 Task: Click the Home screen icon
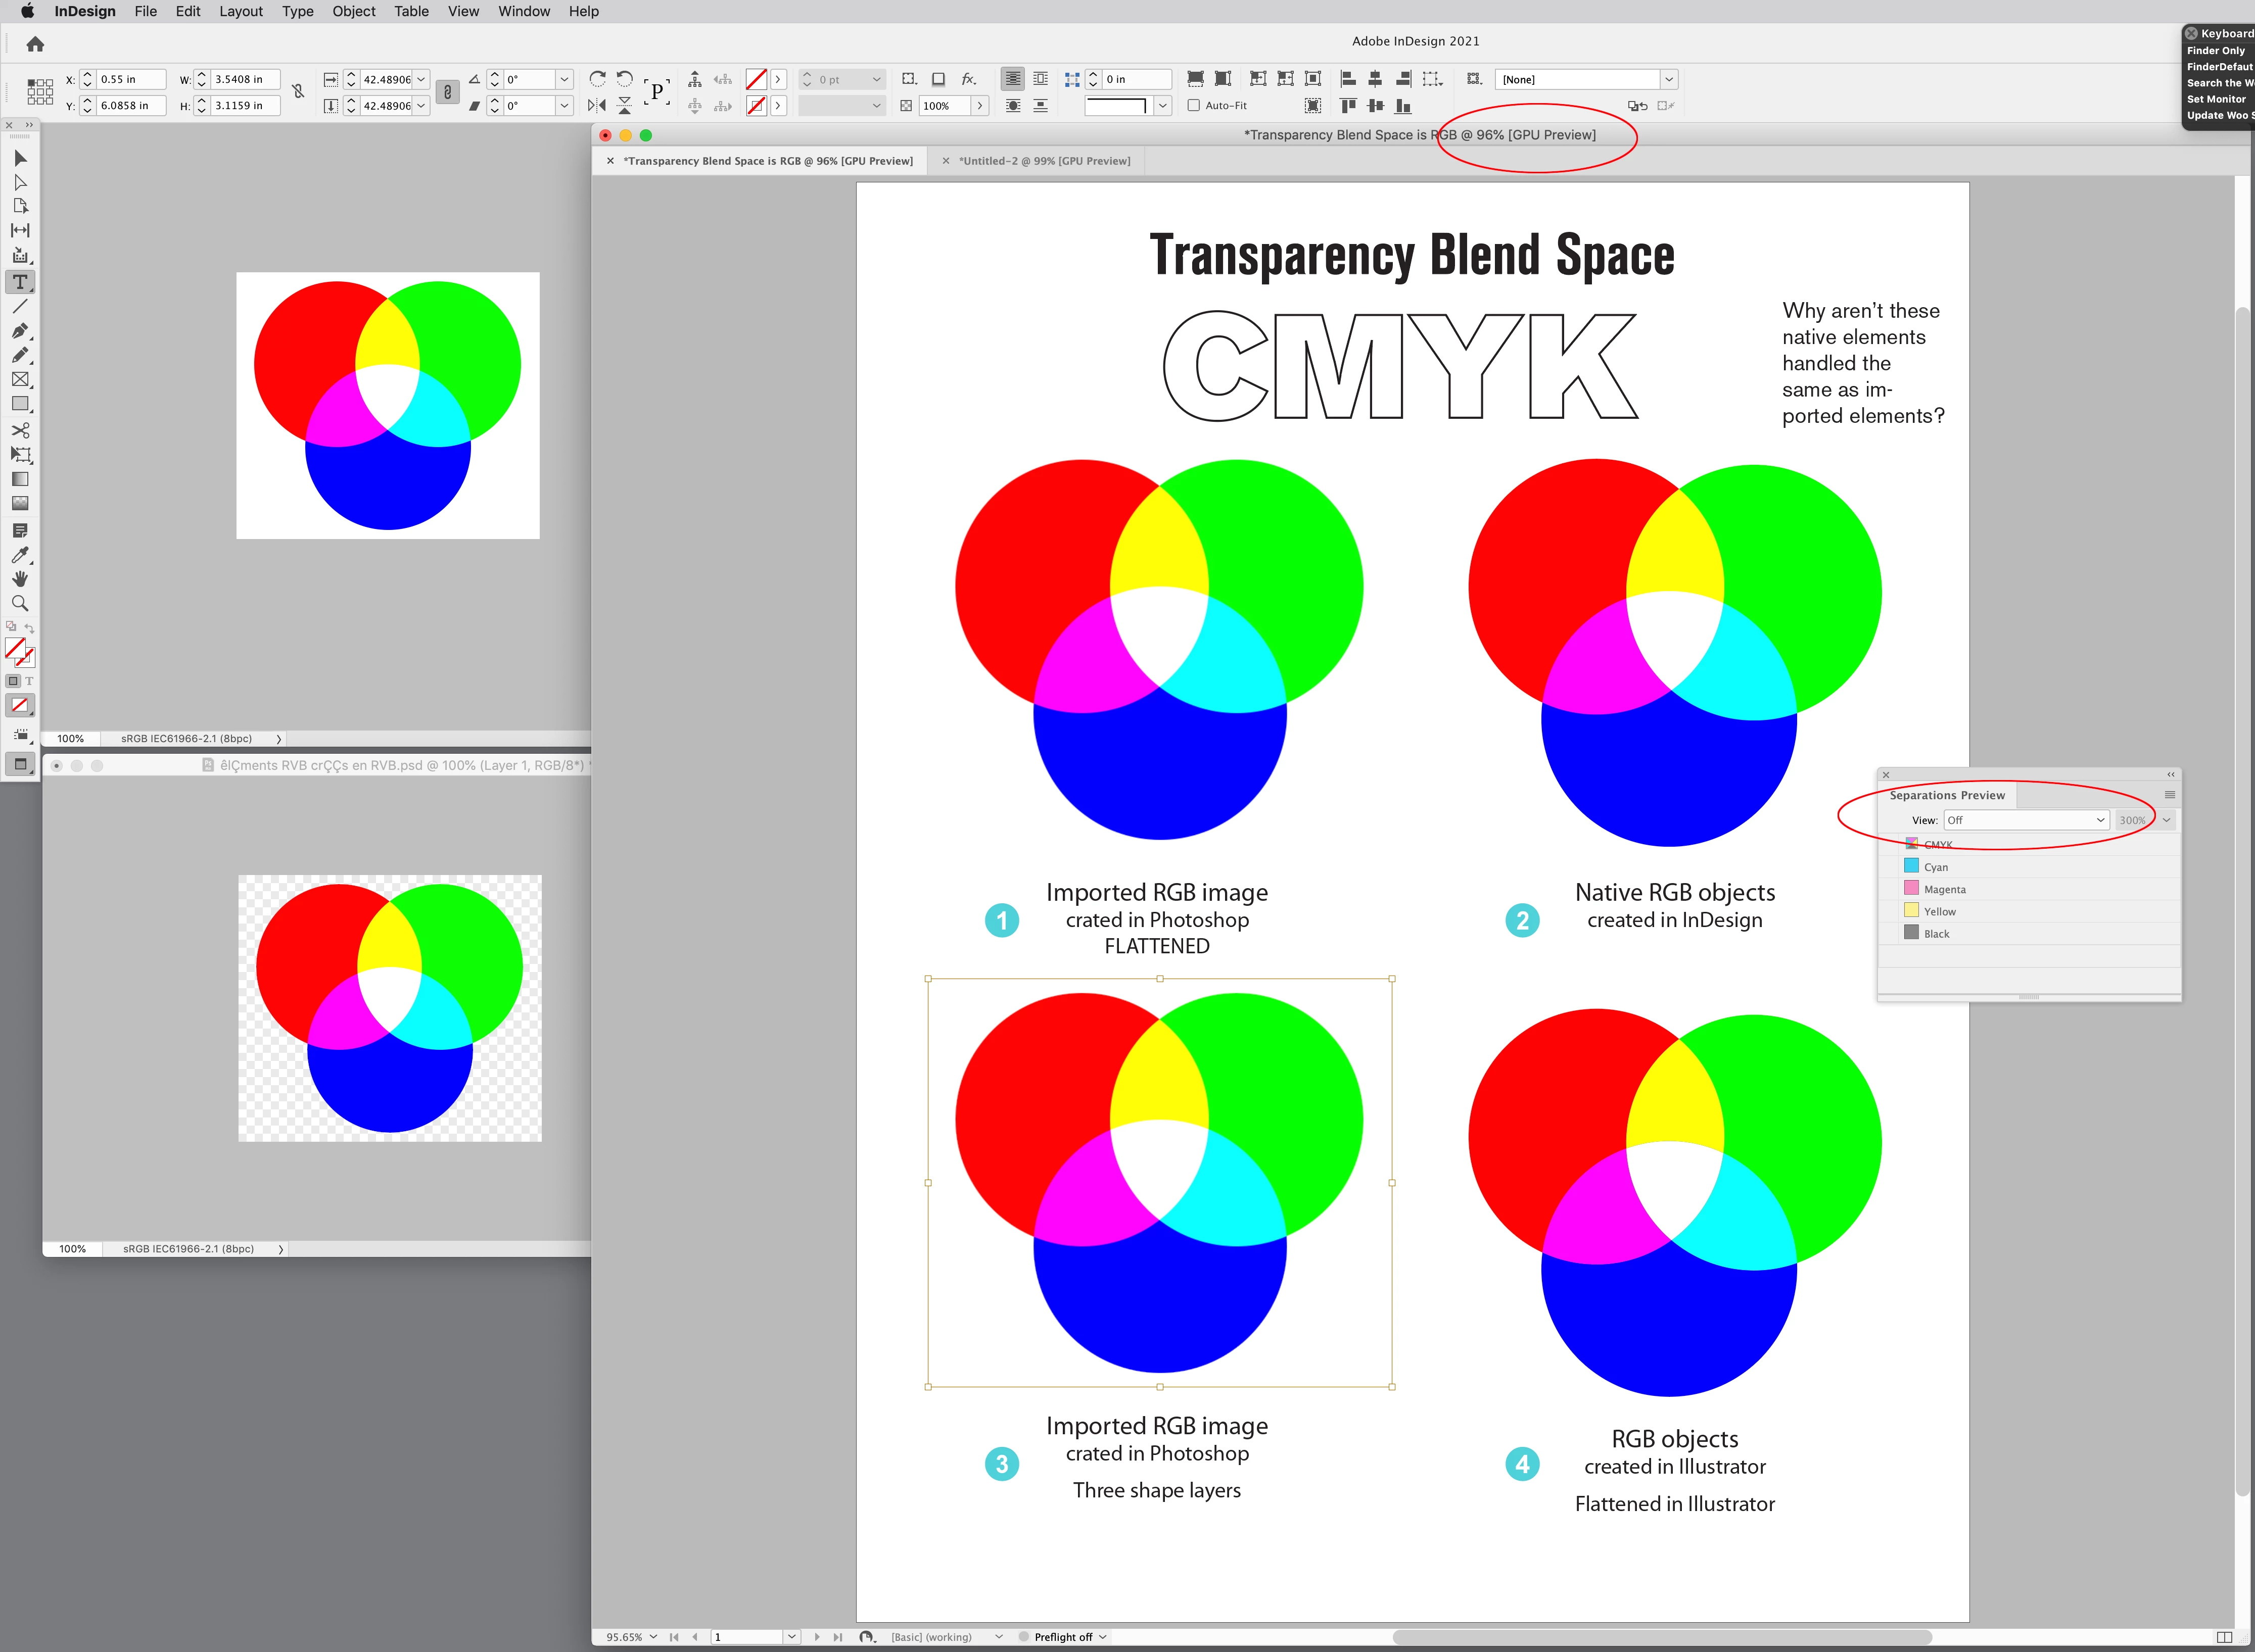pyautogui.click(x=35, y=44)
